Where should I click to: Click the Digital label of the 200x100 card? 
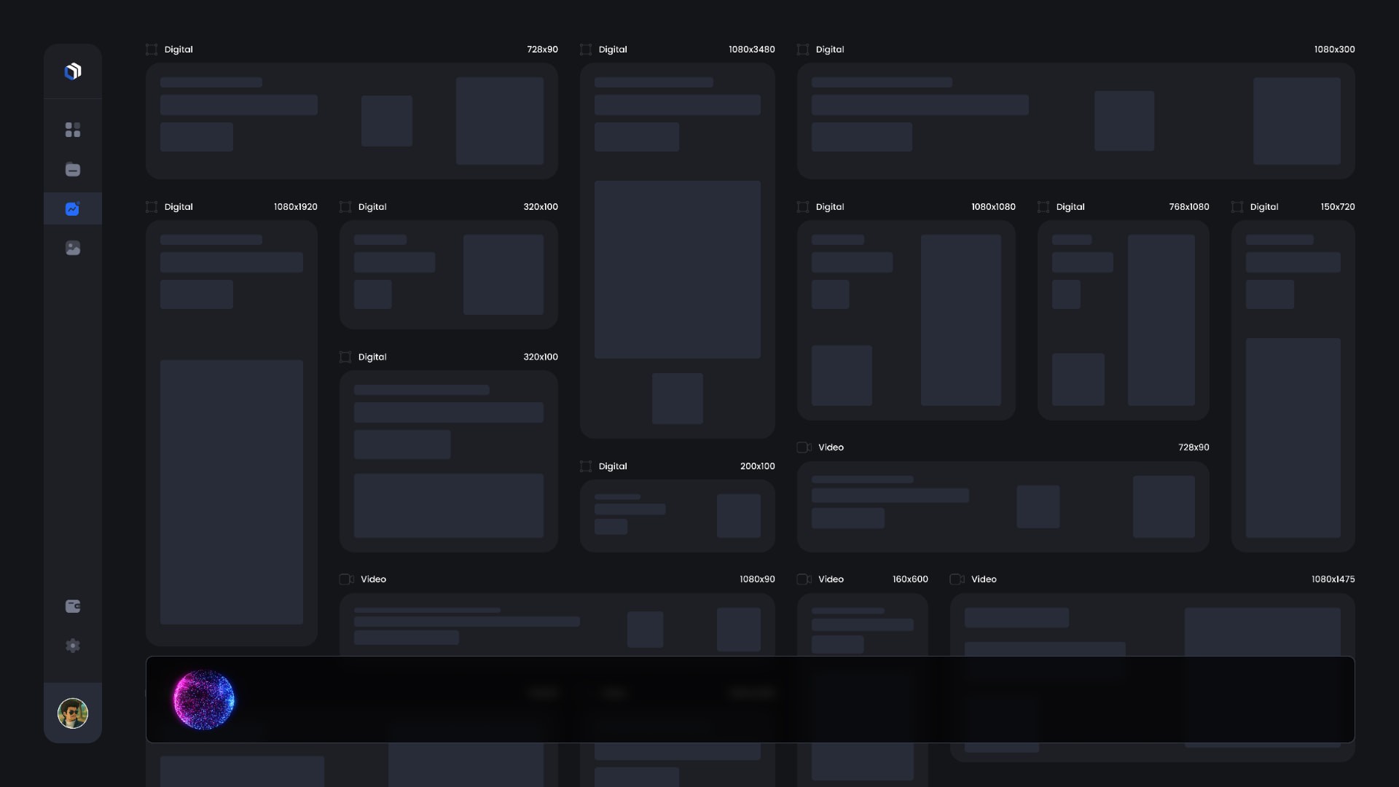(x=613, y=466)
